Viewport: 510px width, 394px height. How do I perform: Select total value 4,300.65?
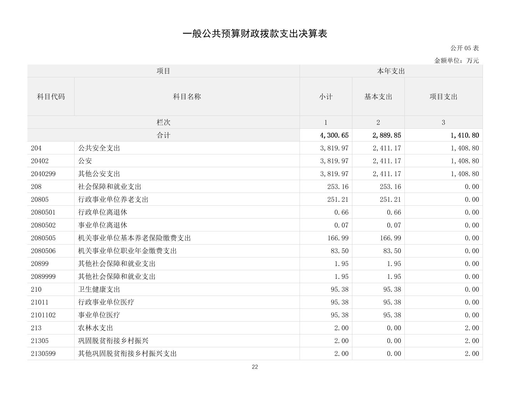pos(334,135)
